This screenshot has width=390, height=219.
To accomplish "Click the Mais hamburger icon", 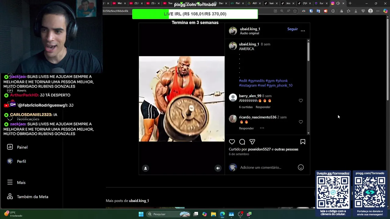I will pyautogui.click(x=10, y=182).
